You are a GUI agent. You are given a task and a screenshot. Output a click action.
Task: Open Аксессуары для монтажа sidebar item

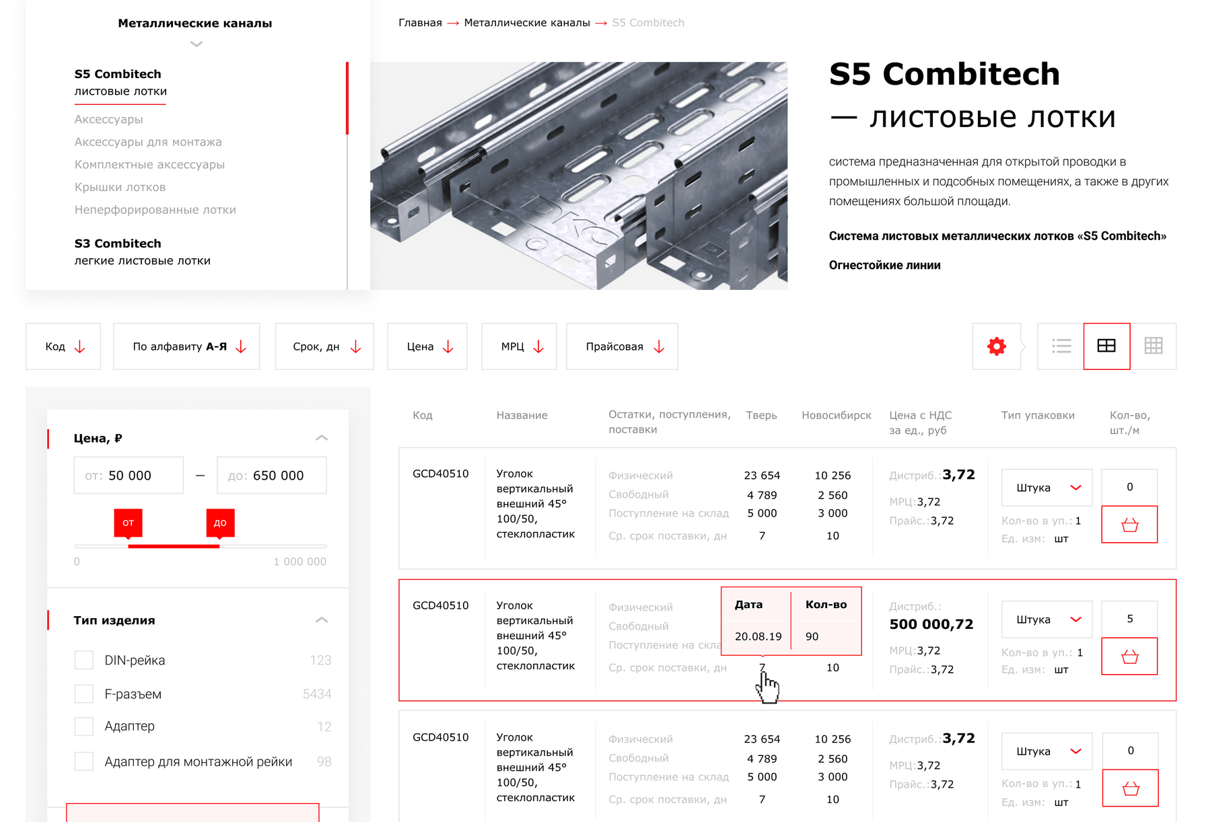pyautogui.click(x=148, y=142)
